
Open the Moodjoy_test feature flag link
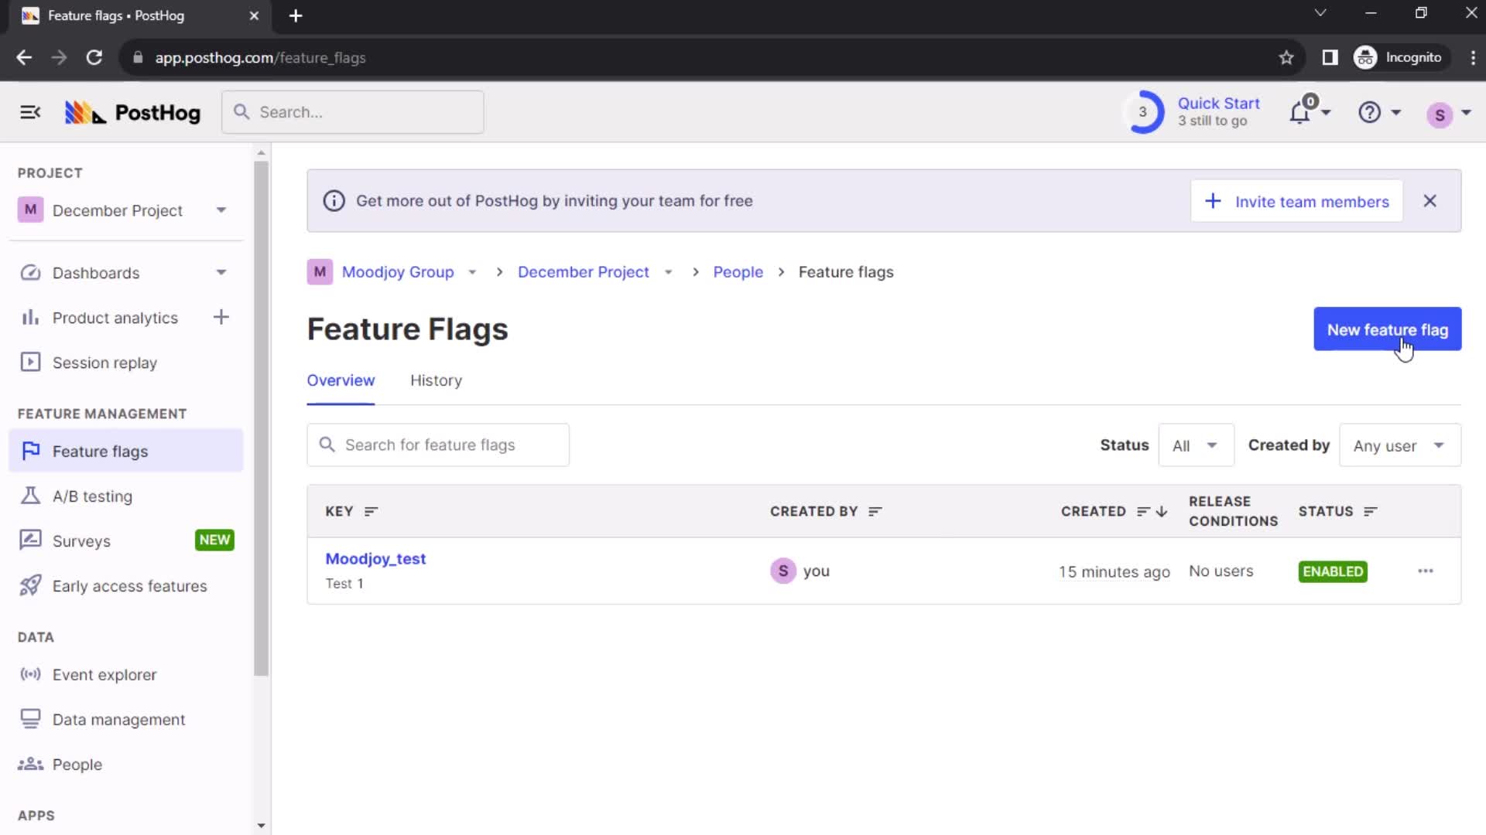(375, 558)
